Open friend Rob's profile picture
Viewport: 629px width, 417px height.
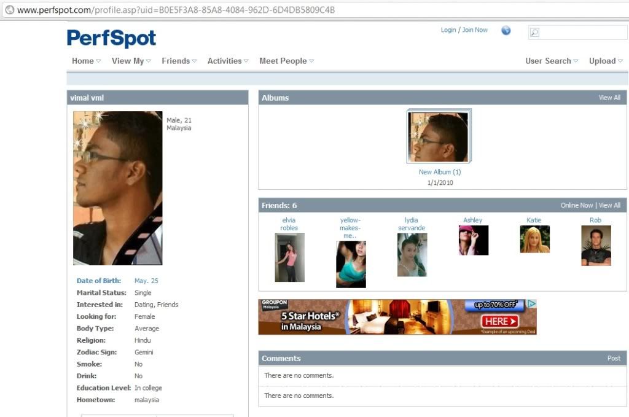[x=596, y=245]
